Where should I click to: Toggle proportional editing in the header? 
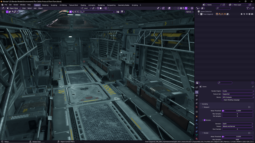tap(106, 8)
